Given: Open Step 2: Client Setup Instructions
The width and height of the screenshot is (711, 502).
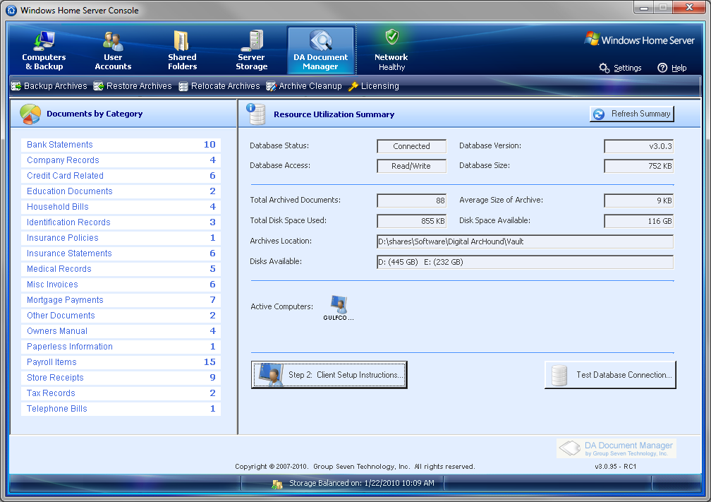Looking at the screenshot, I should click(x=329, y=375).
